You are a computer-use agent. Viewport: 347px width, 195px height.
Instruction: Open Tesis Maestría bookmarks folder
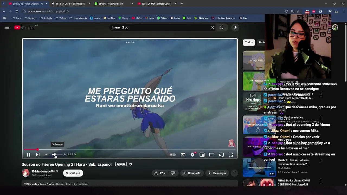click(78, 18)
